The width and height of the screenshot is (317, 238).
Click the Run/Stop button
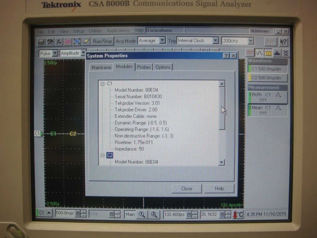click(102, 41)
